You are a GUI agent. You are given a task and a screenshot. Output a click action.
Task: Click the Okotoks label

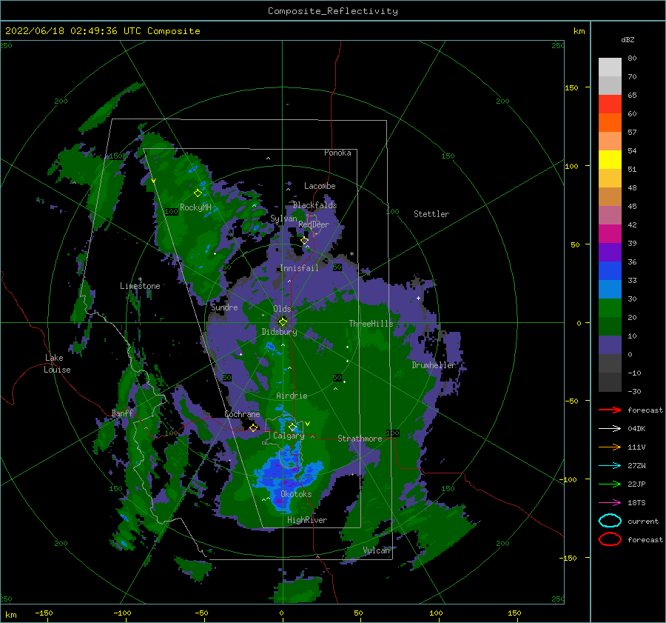(296, 494)
